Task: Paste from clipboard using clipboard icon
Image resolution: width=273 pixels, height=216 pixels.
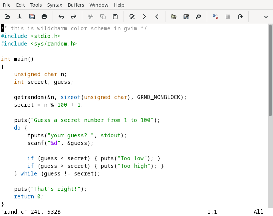Action: click(115, 17)
